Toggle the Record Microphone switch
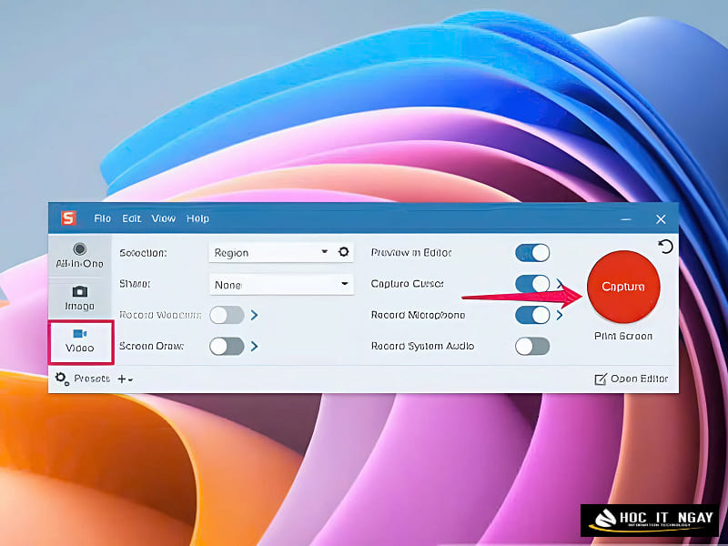 [532, 315]
